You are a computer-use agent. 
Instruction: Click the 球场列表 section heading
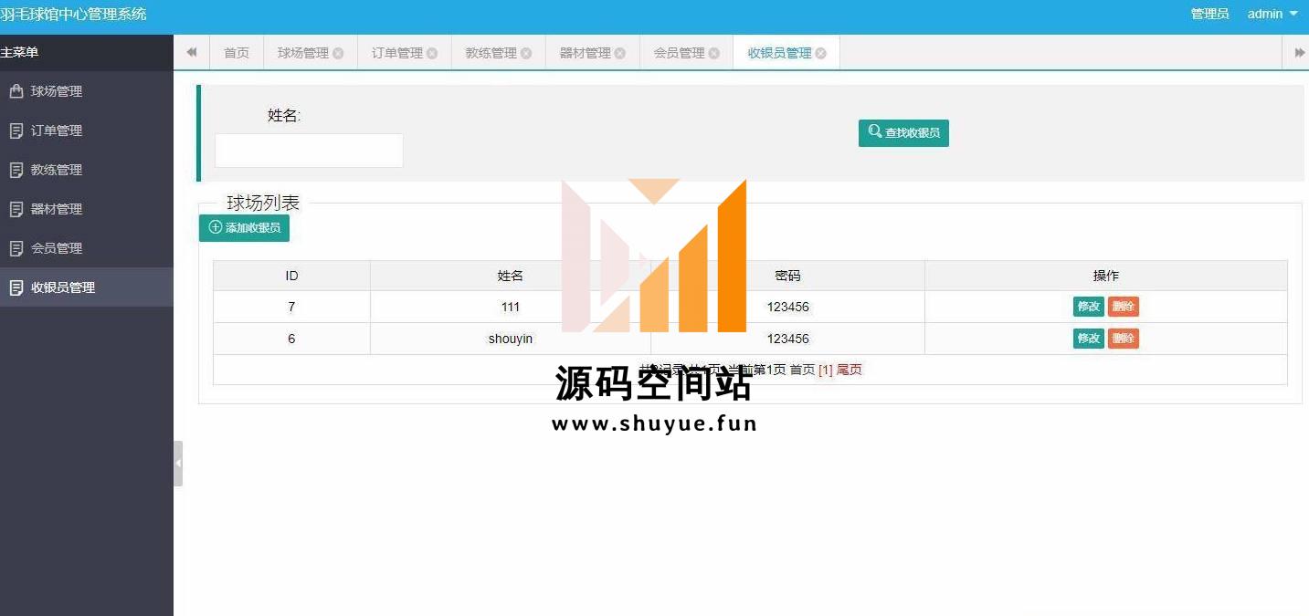coord(263,204)
